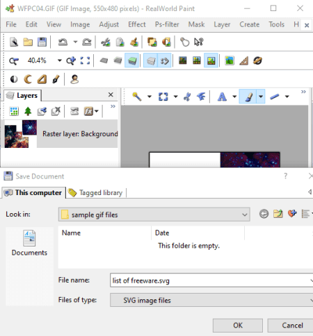
Task: Open the Ps-filter menu
Action: (x=167, y=24)
